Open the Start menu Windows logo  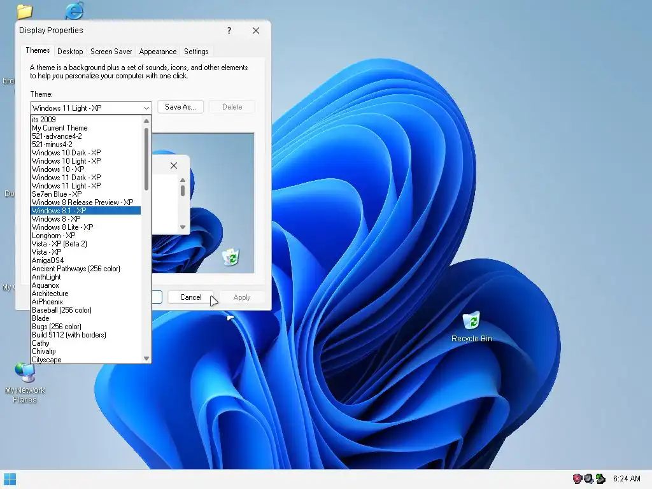[10, 479]
